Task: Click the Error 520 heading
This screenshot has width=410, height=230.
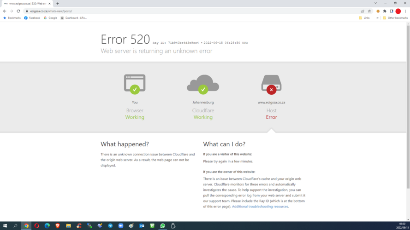Action: pos(125,40)
